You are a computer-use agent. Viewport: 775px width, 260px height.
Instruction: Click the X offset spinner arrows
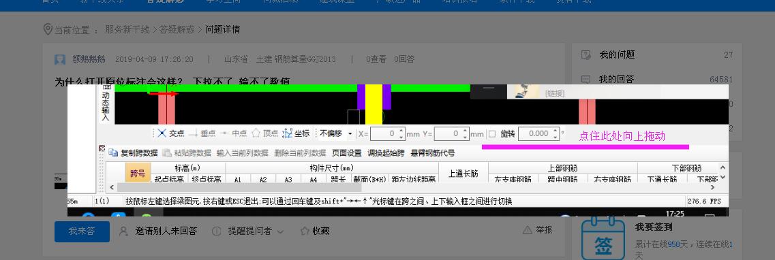pos(402,133)
